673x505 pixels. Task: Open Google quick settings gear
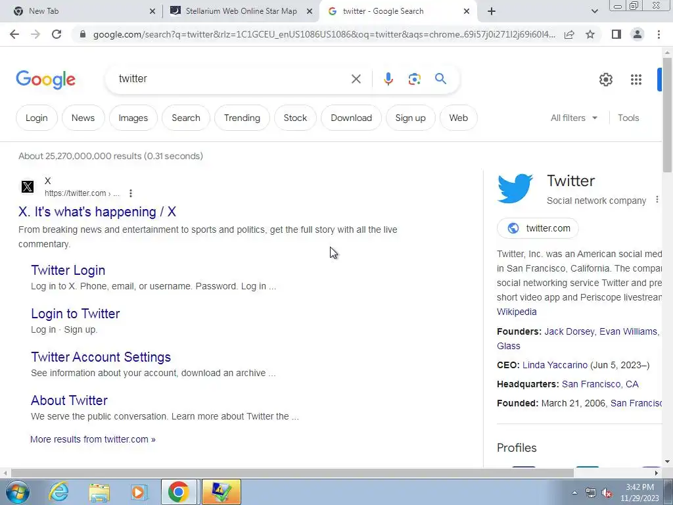[x=605, y=80]
